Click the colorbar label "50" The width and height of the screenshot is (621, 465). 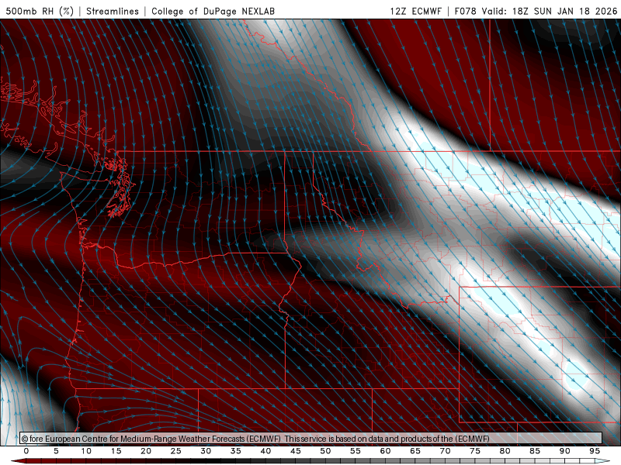[x=325, y=451]
